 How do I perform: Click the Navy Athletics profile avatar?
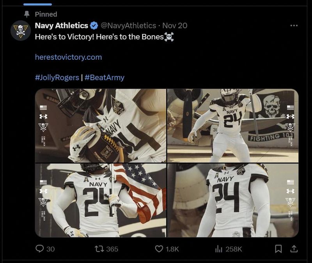coord(21,30)
